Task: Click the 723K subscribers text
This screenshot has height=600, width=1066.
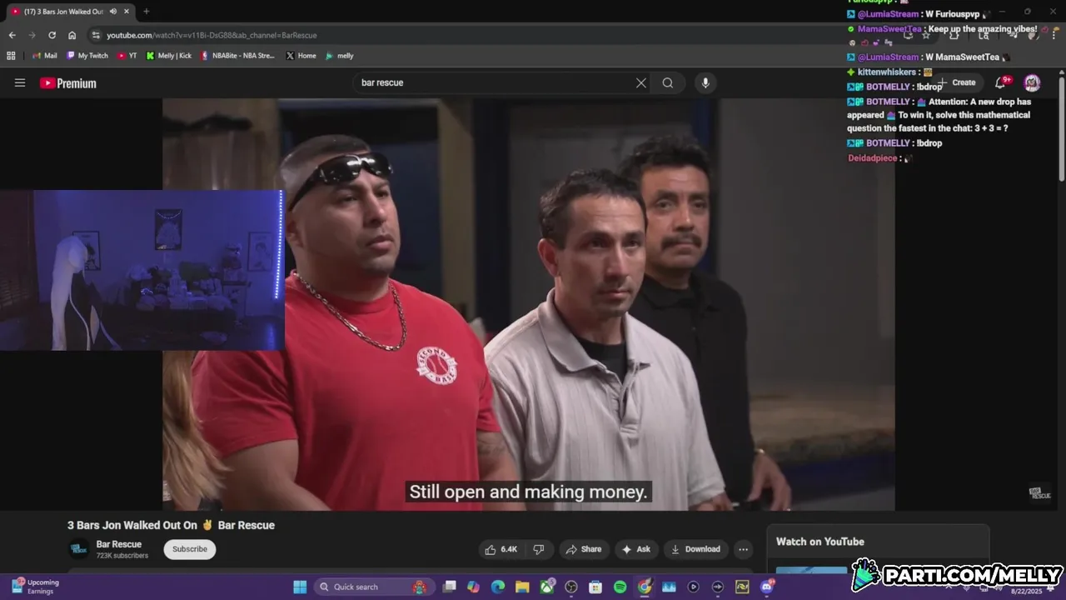Action: pos(122,556)
